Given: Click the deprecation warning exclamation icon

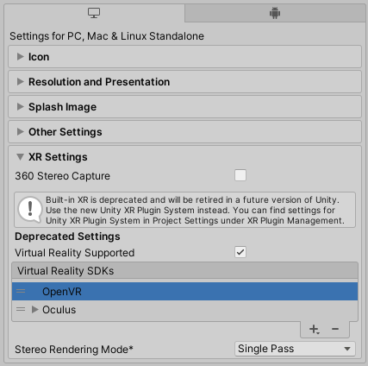Looking at the screenshot, I should 30,210.
